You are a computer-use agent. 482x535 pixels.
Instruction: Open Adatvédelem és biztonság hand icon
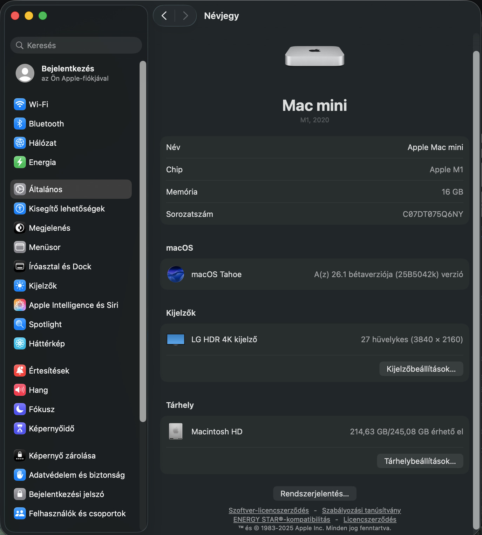(x=20, y=475)
